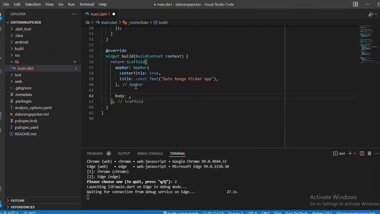Viewport: 380px width, 214px height.
Task: Expand the android folder
Action: pyautogui.click(x=21, y=42)
